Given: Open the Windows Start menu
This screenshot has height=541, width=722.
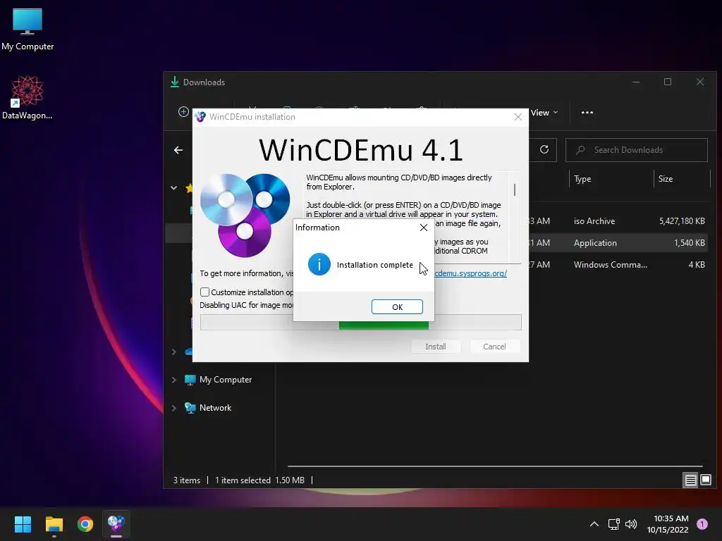Looking at the screenshot, I should tap(23, 524).
